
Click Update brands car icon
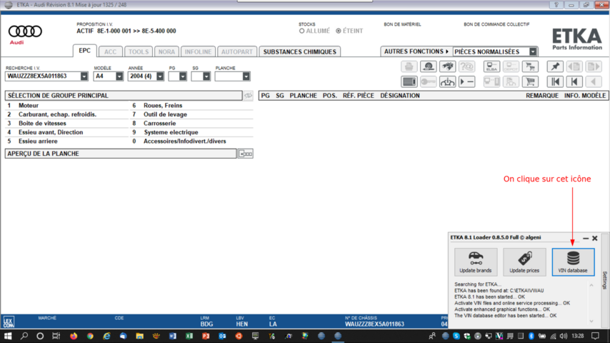click(x=476, y=262)
